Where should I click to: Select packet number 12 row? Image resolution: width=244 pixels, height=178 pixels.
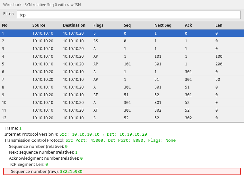122,118
